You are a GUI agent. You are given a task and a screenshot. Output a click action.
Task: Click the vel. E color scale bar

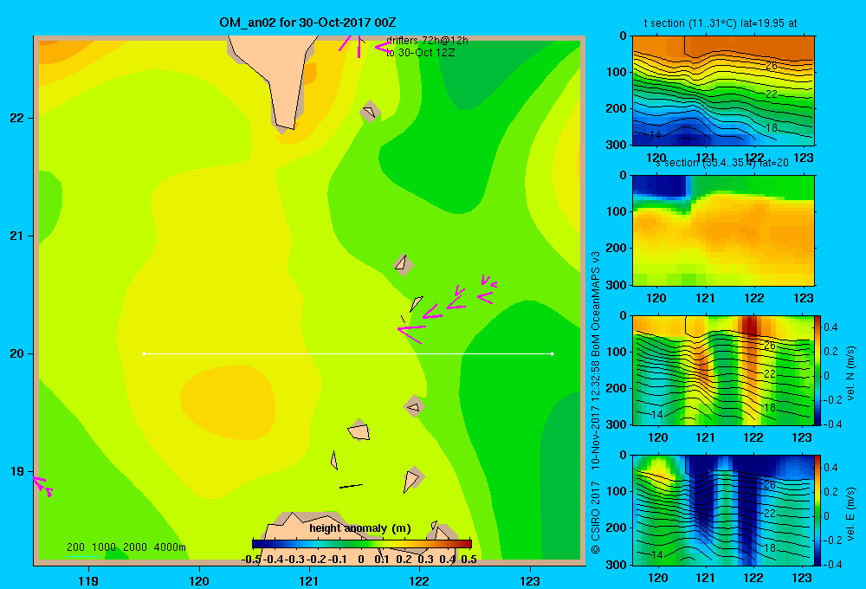(818, 510)
